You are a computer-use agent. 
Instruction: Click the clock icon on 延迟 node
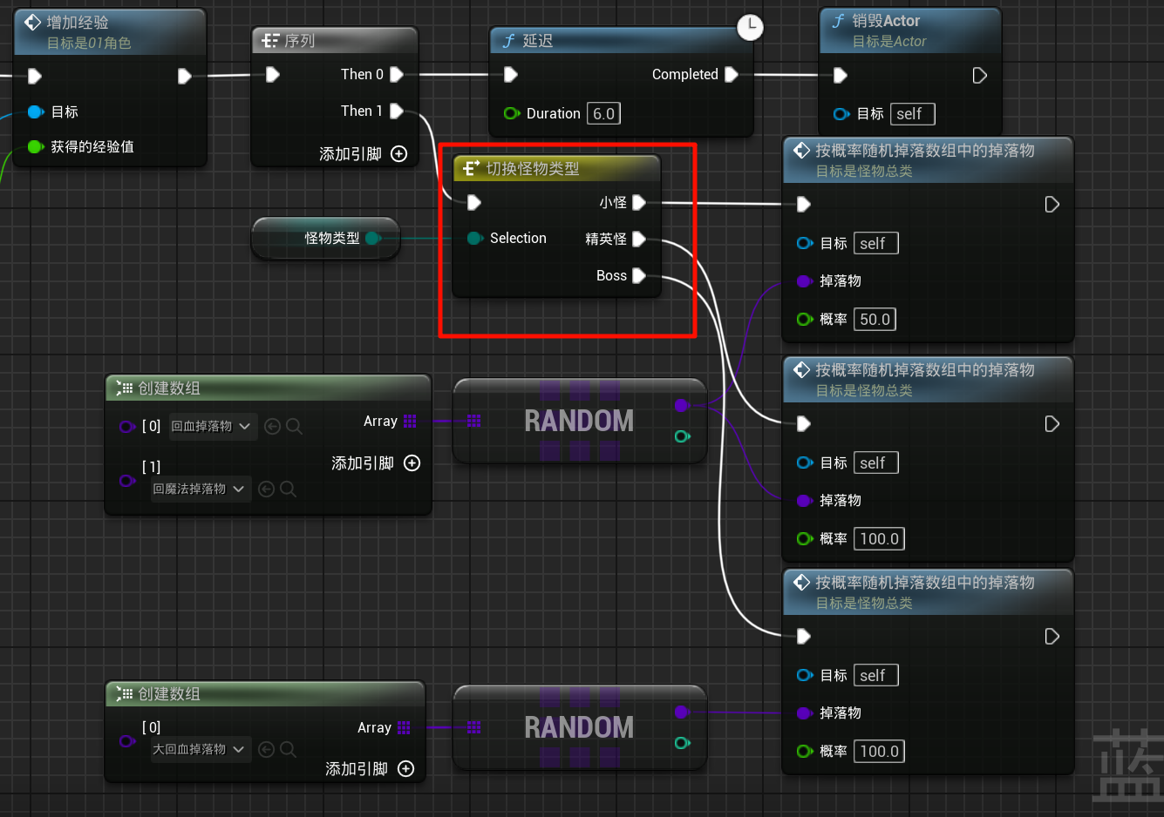click(750, 27)
